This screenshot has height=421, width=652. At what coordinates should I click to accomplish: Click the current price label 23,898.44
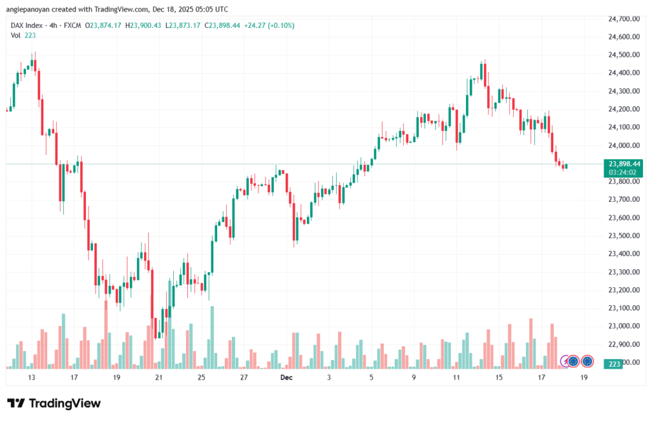624,163
